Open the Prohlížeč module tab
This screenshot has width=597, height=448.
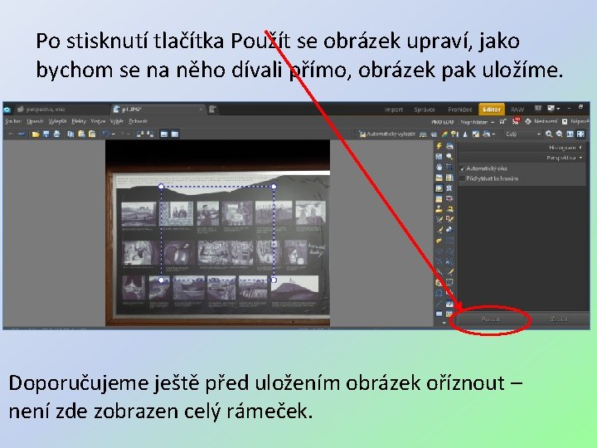coord(460,110)
